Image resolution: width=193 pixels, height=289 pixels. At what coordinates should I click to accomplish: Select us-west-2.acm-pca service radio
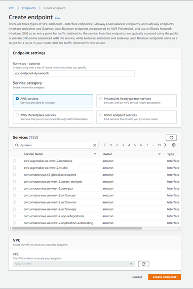tap(14, 188)
